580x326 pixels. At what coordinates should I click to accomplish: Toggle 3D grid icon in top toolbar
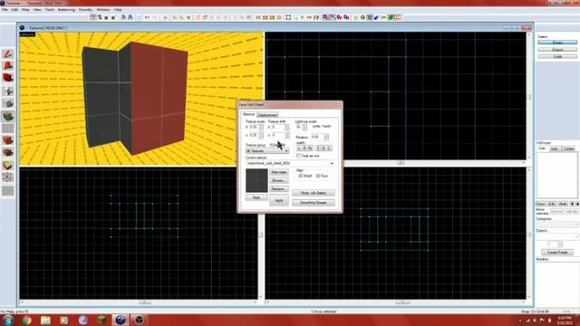point(100,17)
